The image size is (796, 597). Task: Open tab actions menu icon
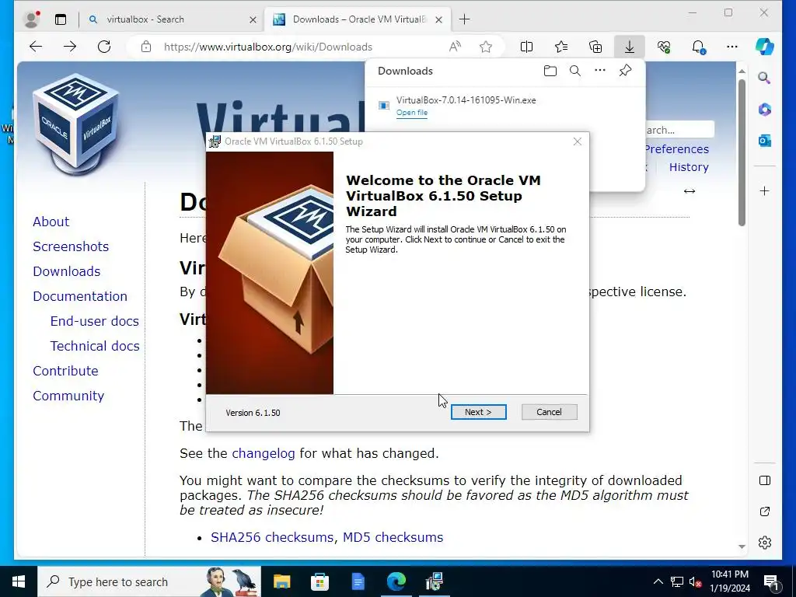click(61, 19)
